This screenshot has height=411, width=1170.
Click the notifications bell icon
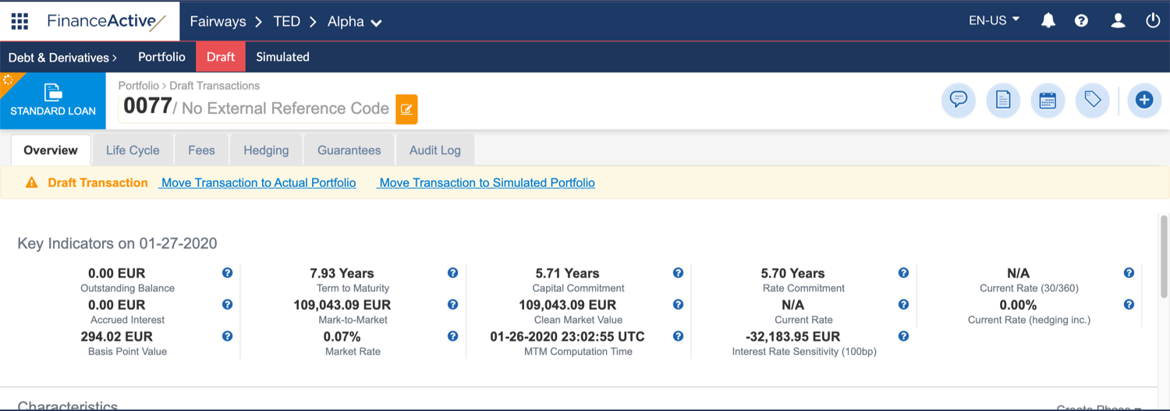1048,21
